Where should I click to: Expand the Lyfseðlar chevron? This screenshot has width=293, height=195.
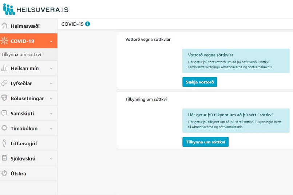51,84
